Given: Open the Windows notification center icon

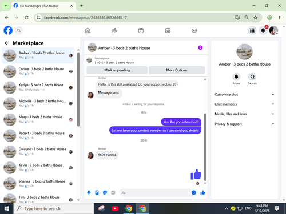Looking at the screenshot, I should click(277, 208).
